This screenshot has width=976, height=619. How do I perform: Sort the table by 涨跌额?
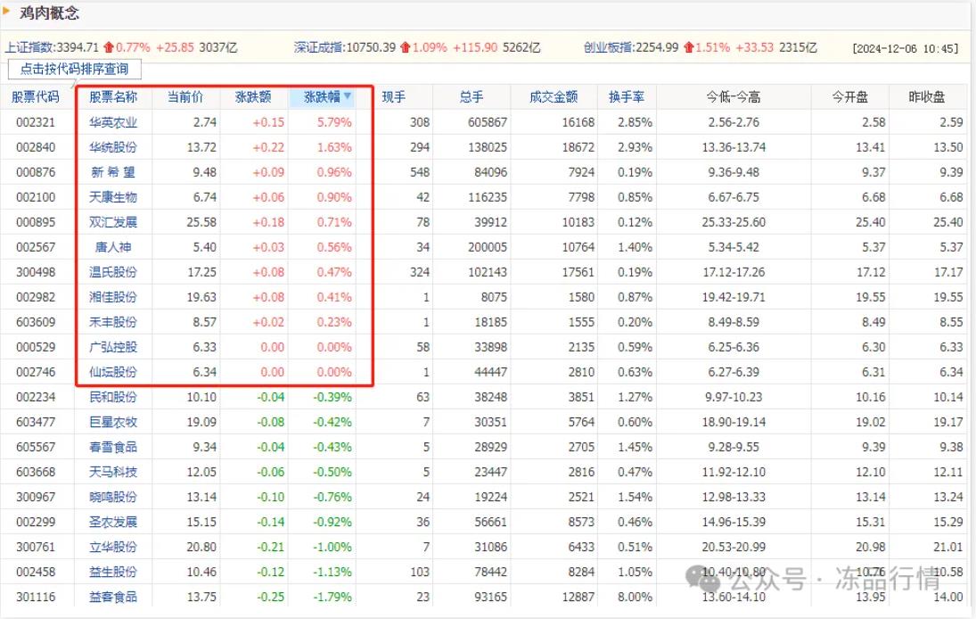pyautogui.click(x=253, y=97)
